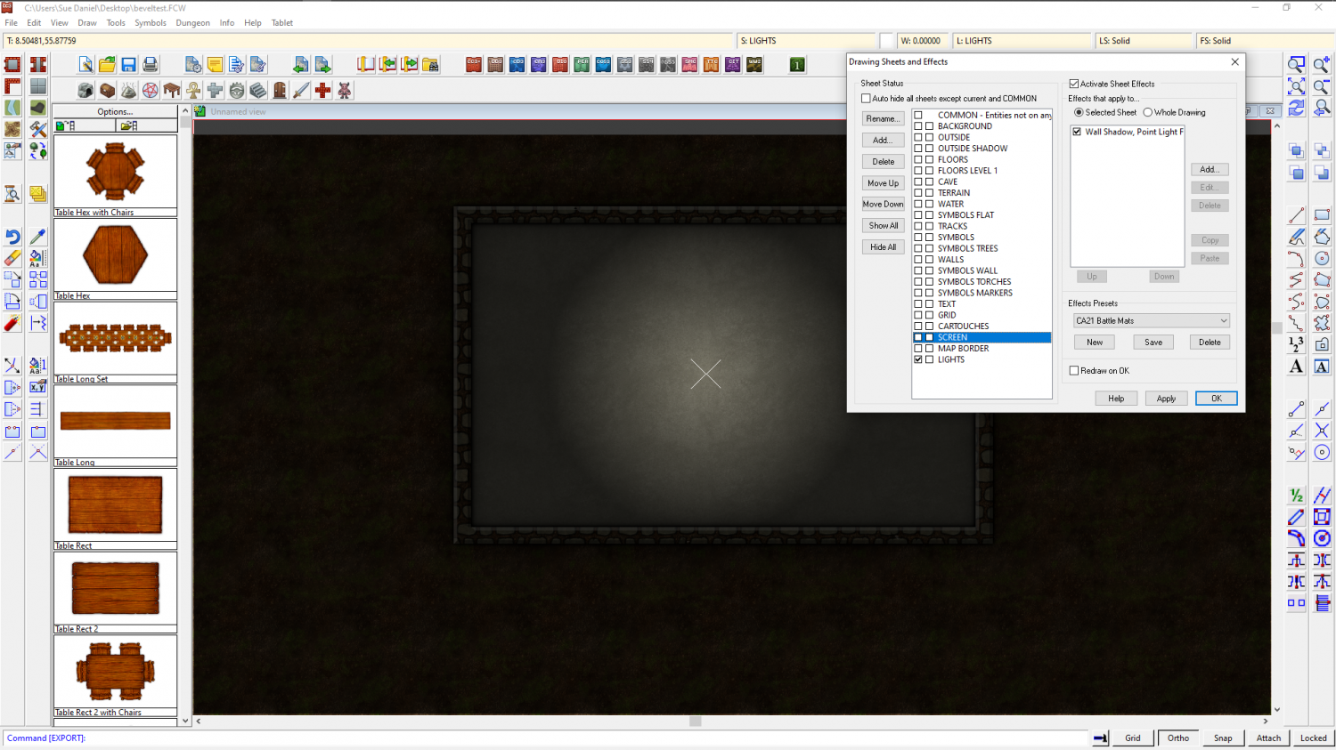Click the Save floppy disk icon
1336x750 pixels.
(x=128, y=64)
